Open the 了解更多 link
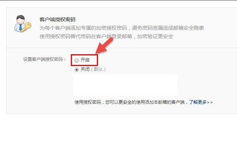This screenshot has height=147, width=237. (198, 102)
